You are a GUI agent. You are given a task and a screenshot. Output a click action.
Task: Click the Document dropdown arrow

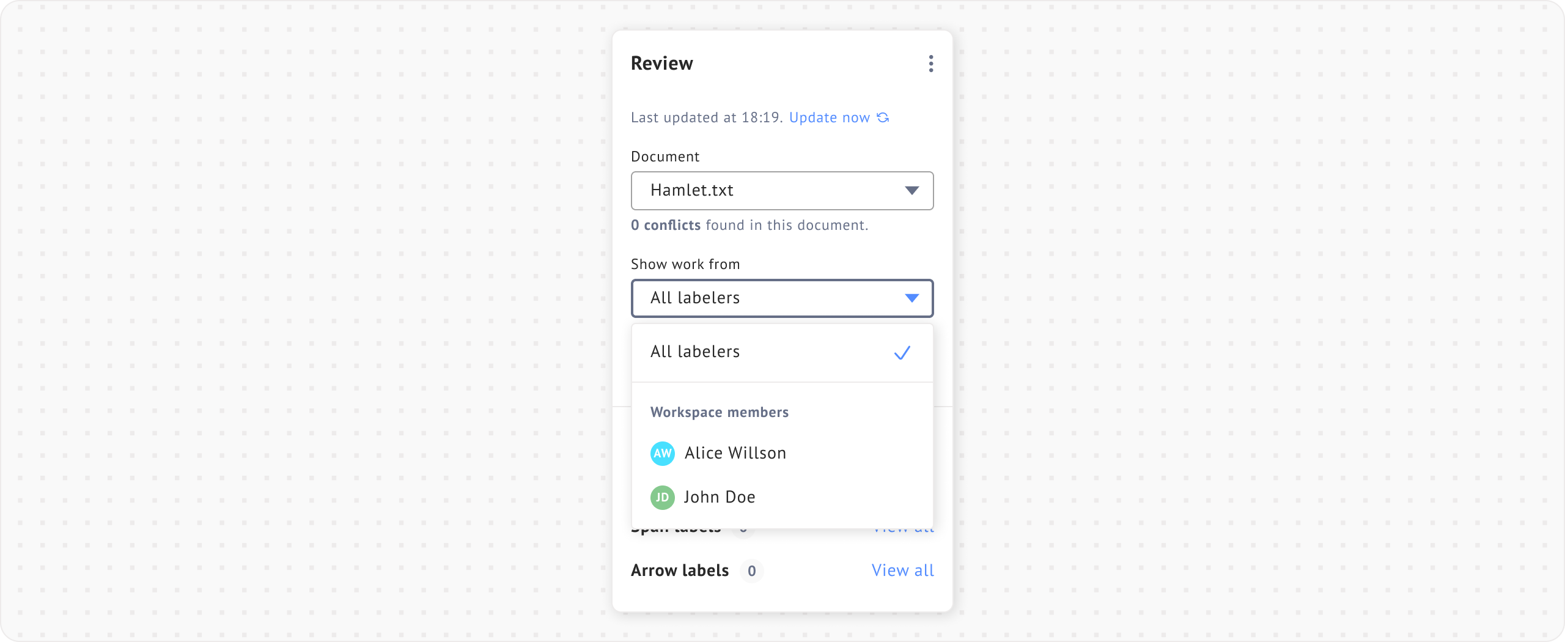(x=911, y=191)
